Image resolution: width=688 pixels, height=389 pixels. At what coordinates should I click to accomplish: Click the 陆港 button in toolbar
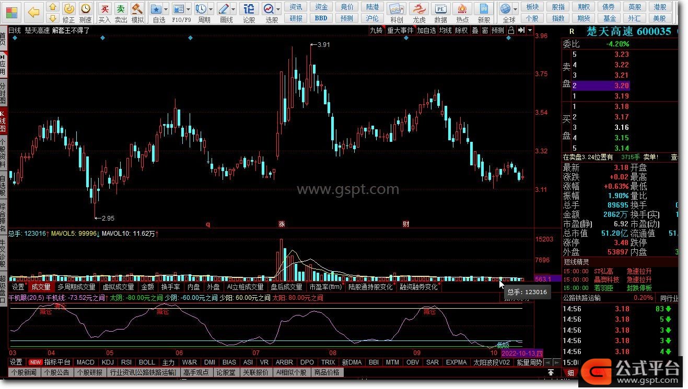(x=372, y=7)
